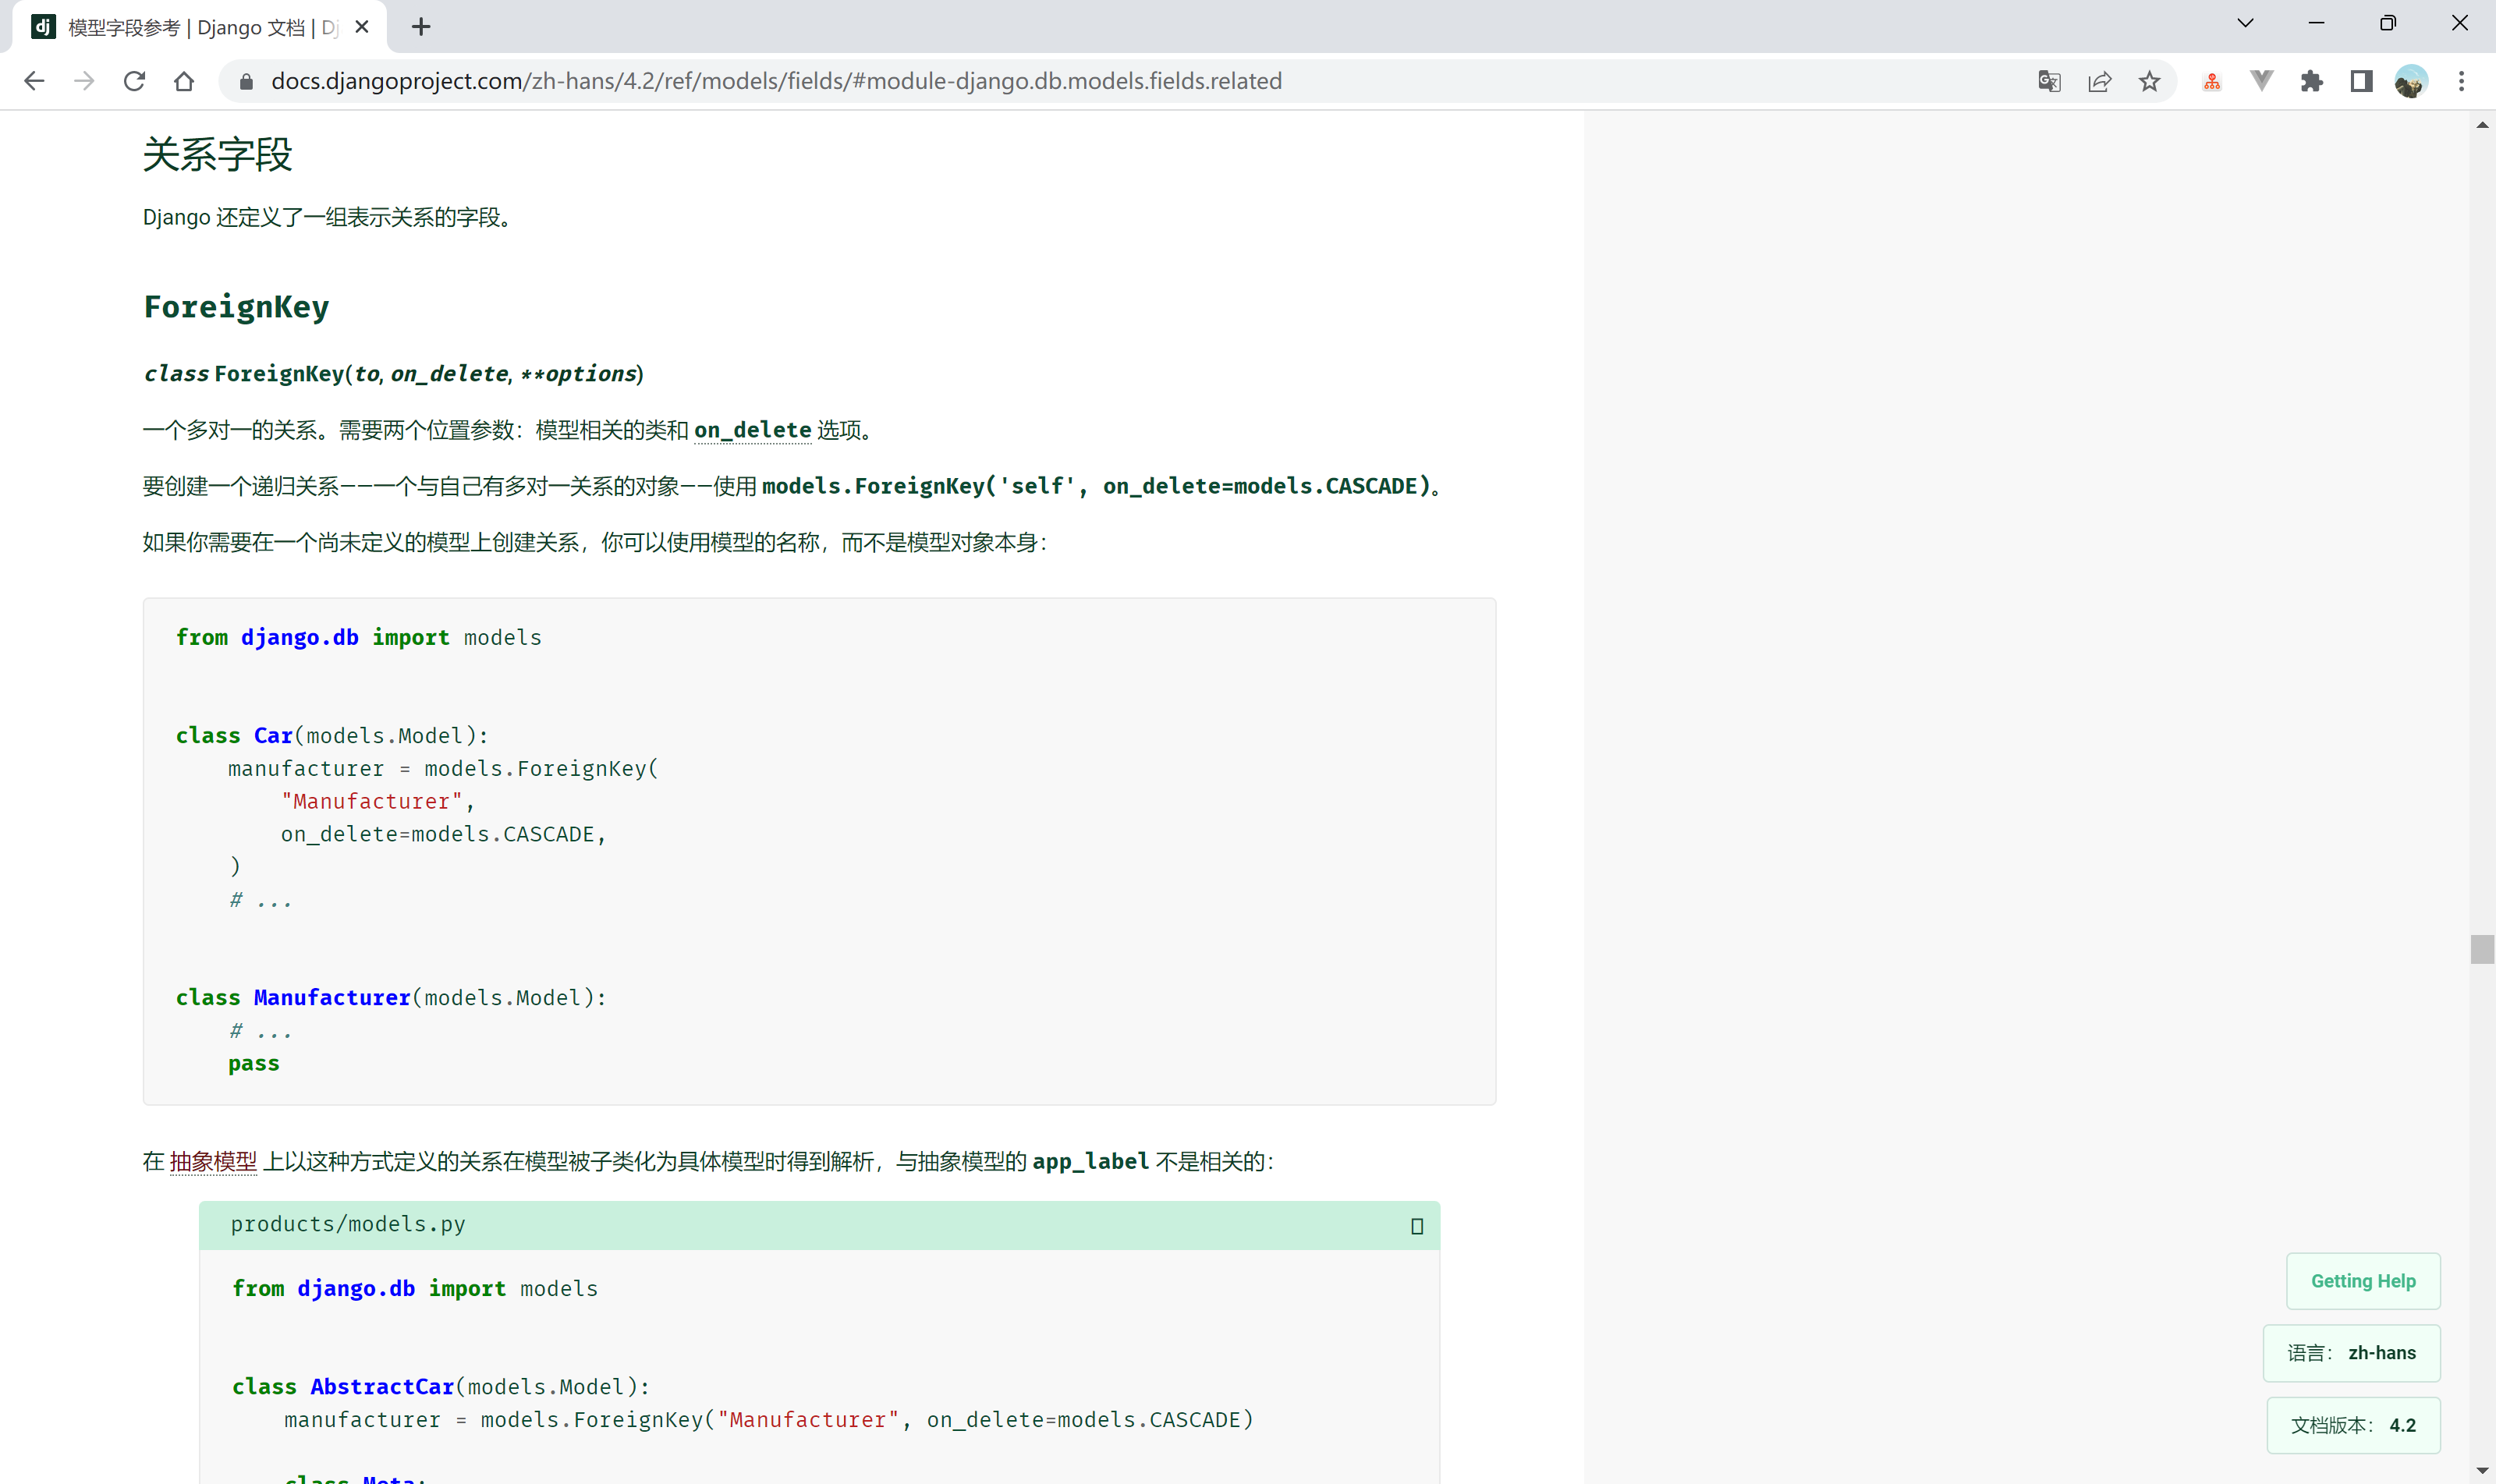Open a new browser tab
This screenshot has height=1484, width=2496.
point(421,27)
